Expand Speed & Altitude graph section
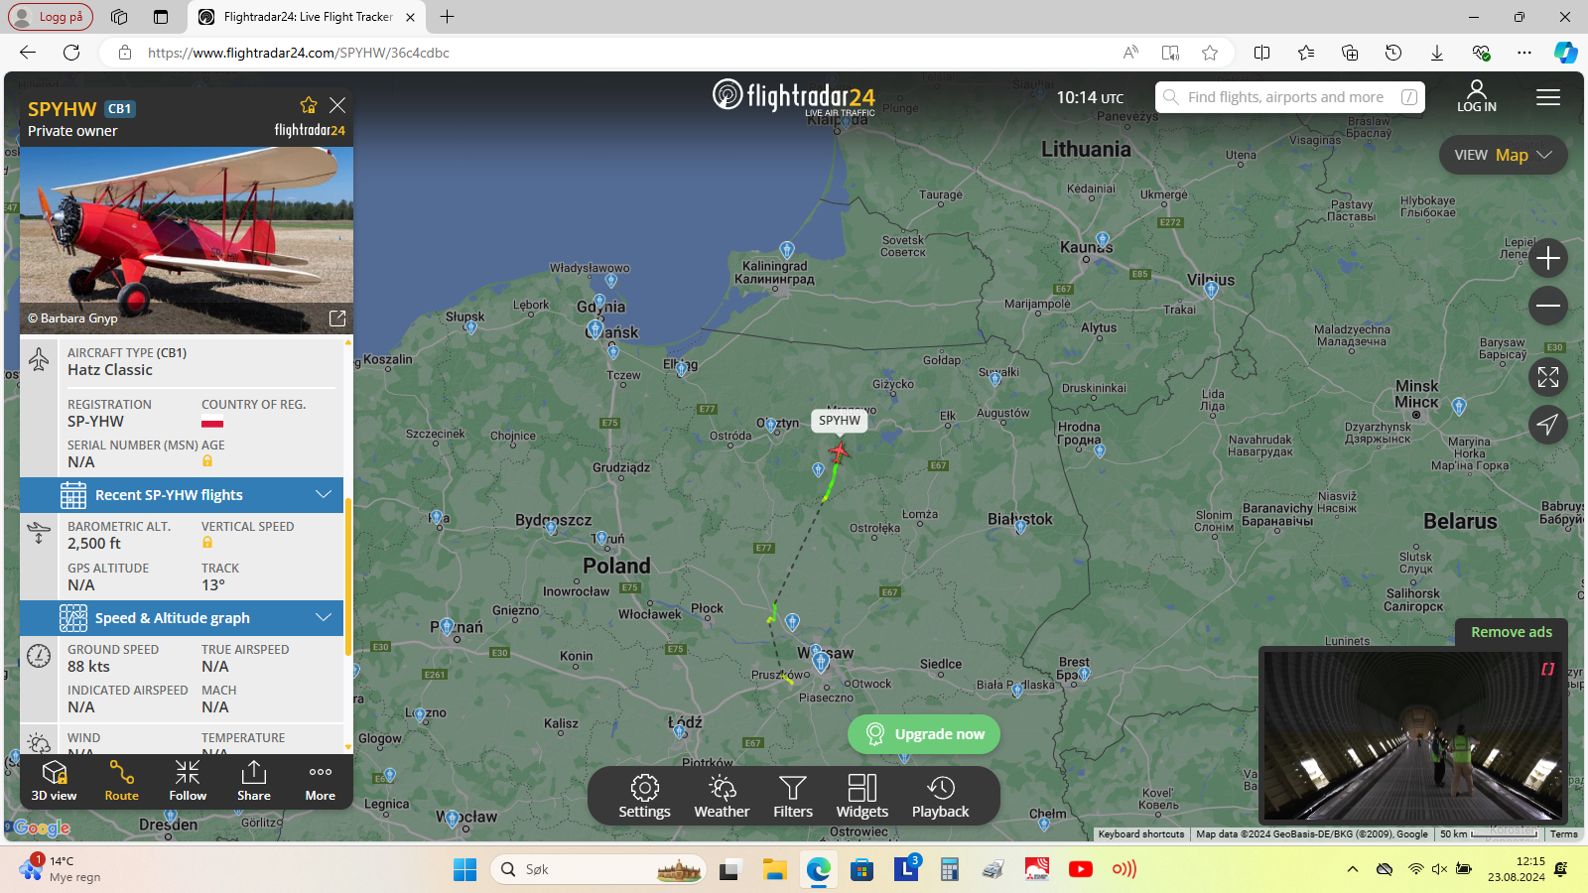The height and width of the screenshot is (893, 1588). click(x=182, y=617)
